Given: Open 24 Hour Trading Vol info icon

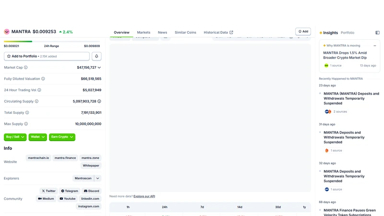Looking at the screenshot, I should click(39, 90).
